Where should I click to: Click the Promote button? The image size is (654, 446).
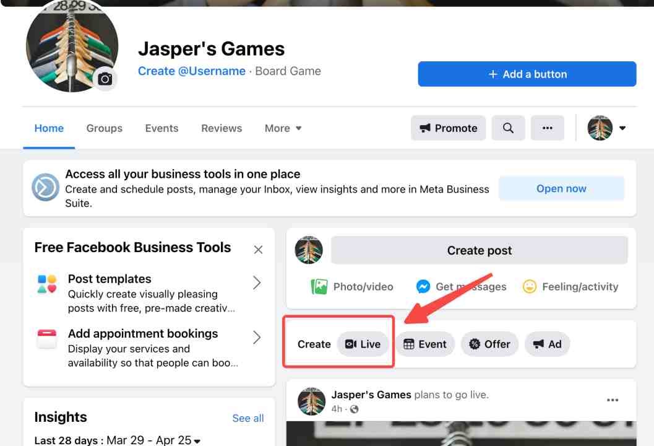point(449,128)
